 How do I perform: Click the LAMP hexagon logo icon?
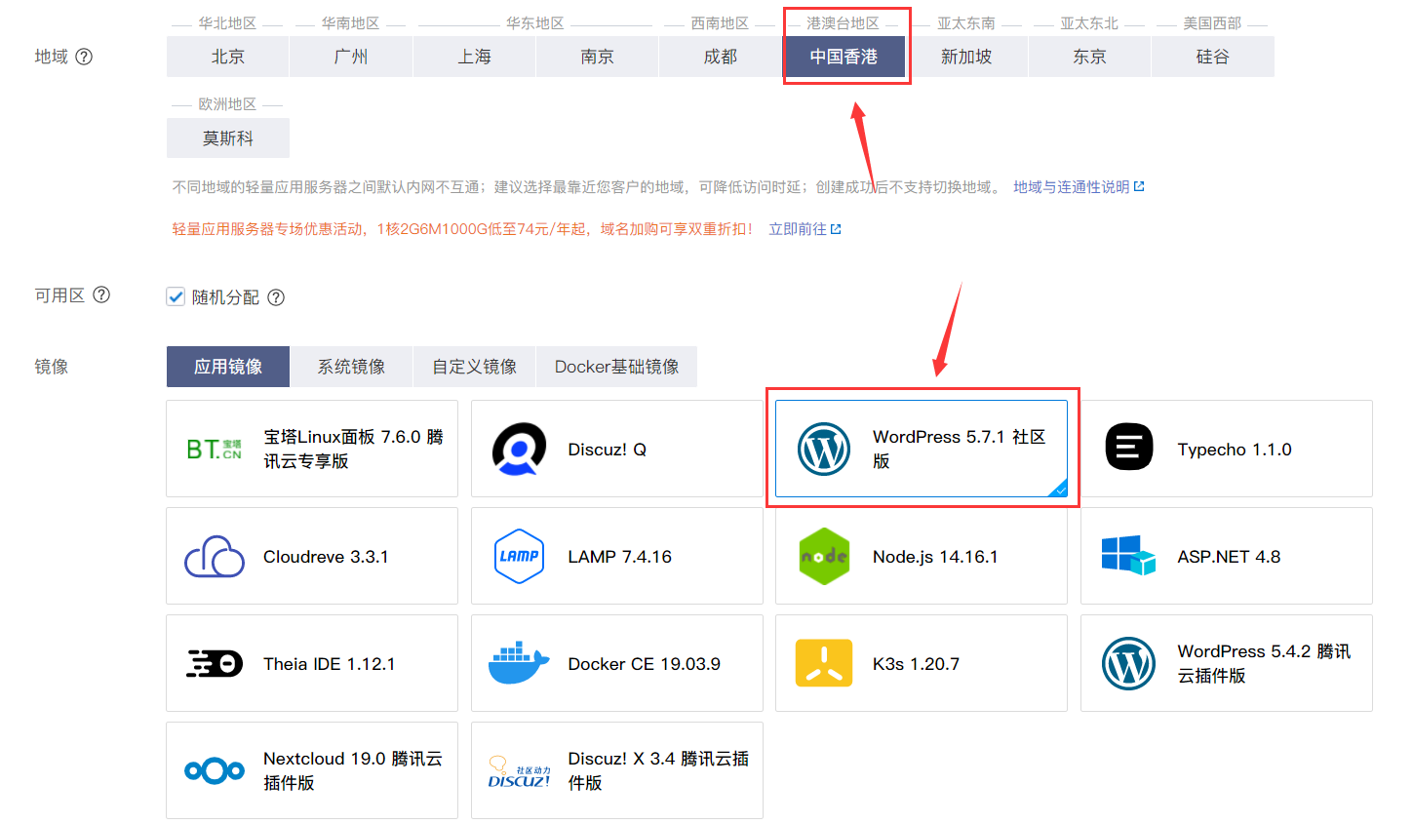(519, 556)
